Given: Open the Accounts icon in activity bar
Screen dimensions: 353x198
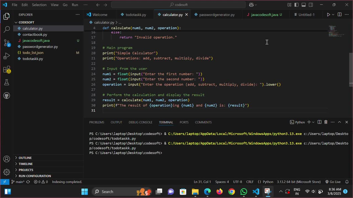Looking at the screenshot, I should pos(7,159).
